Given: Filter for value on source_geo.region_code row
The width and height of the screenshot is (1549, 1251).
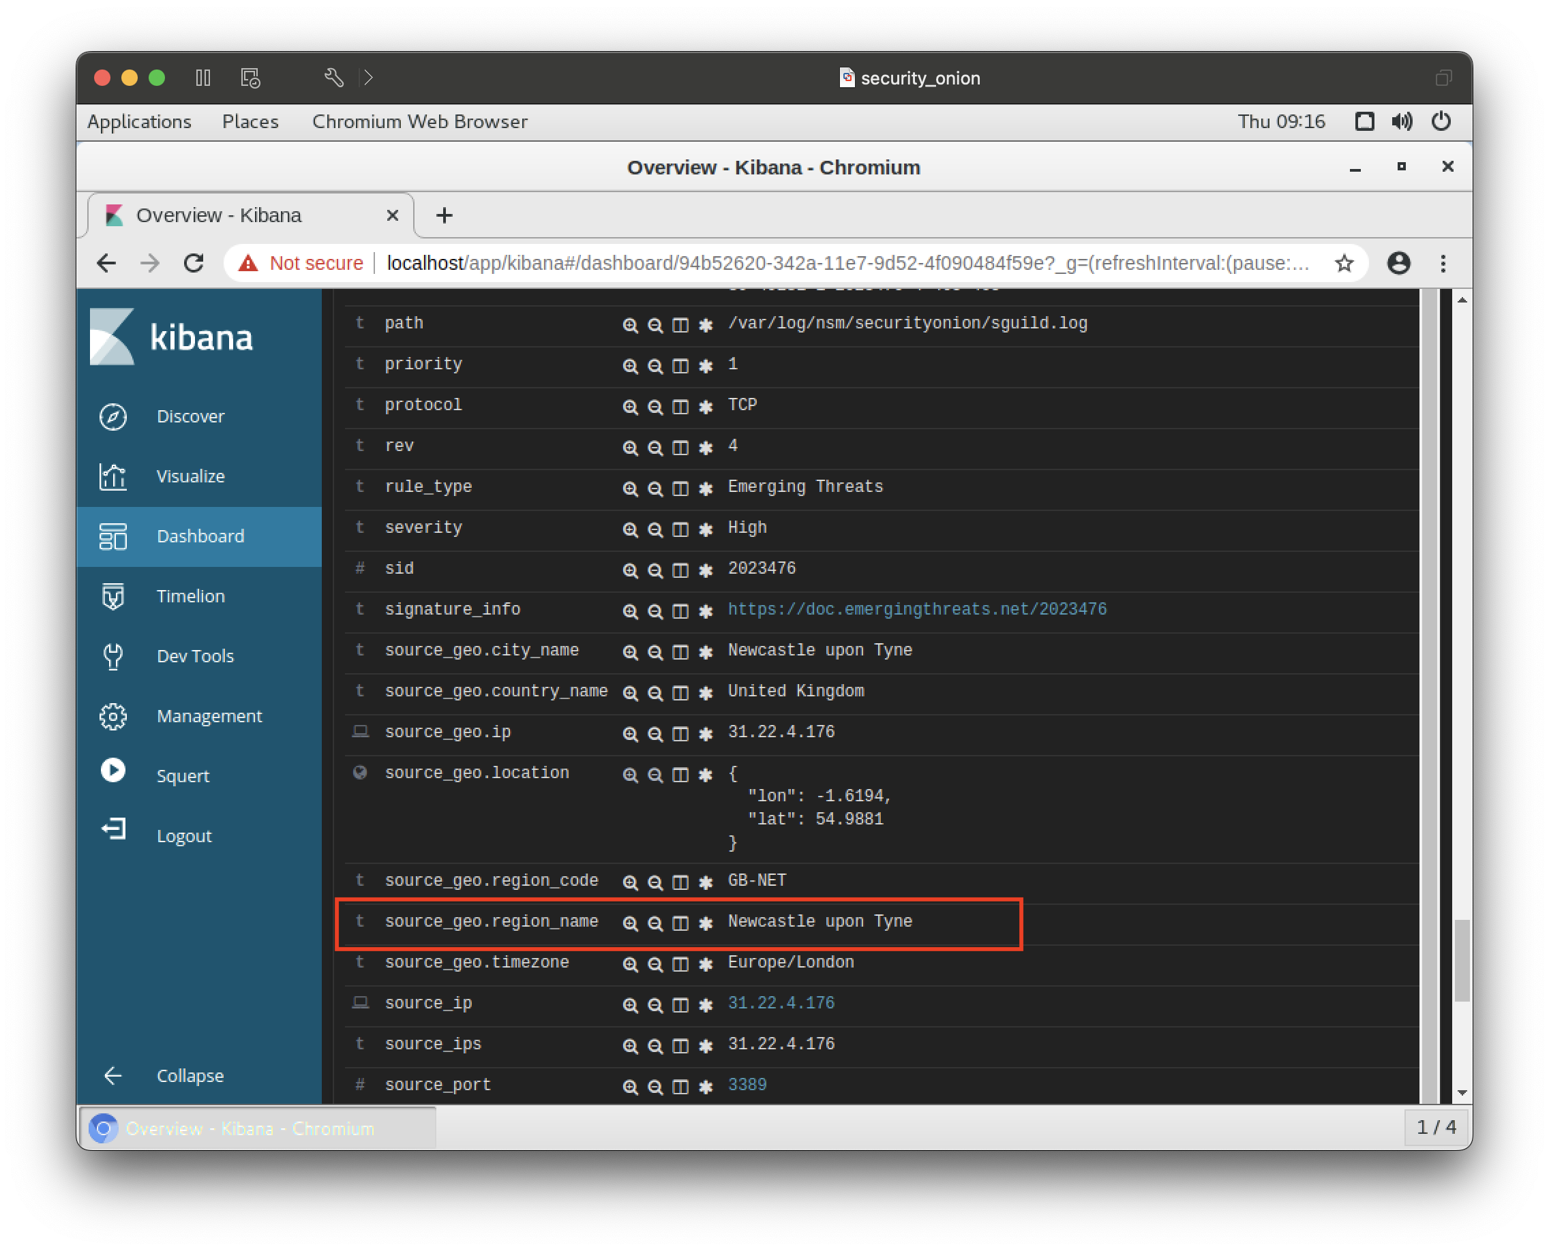Looking at the screenshot, I should [629, 883].
